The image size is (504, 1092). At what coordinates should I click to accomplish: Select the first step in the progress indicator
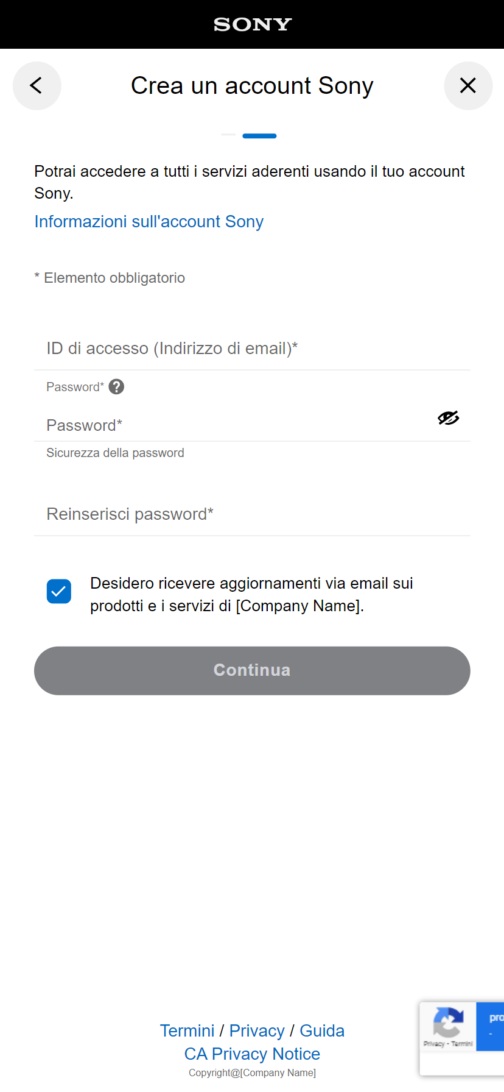click(x=228, y=135)
